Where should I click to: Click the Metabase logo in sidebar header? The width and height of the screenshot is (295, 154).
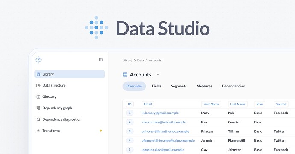[38, 60]
